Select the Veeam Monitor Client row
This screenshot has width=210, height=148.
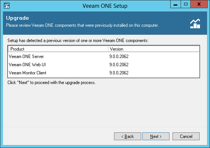(x=104, y=73)
